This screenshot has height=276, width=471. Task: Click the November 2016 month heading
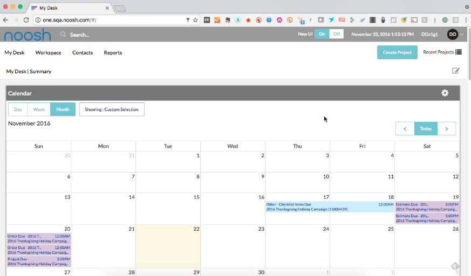click(29, 123)
